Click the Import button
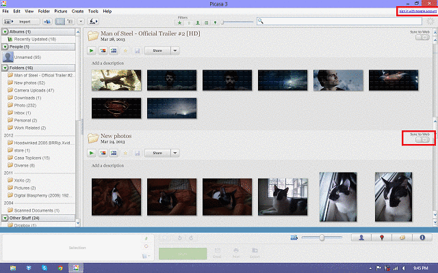 pos(21,21)
